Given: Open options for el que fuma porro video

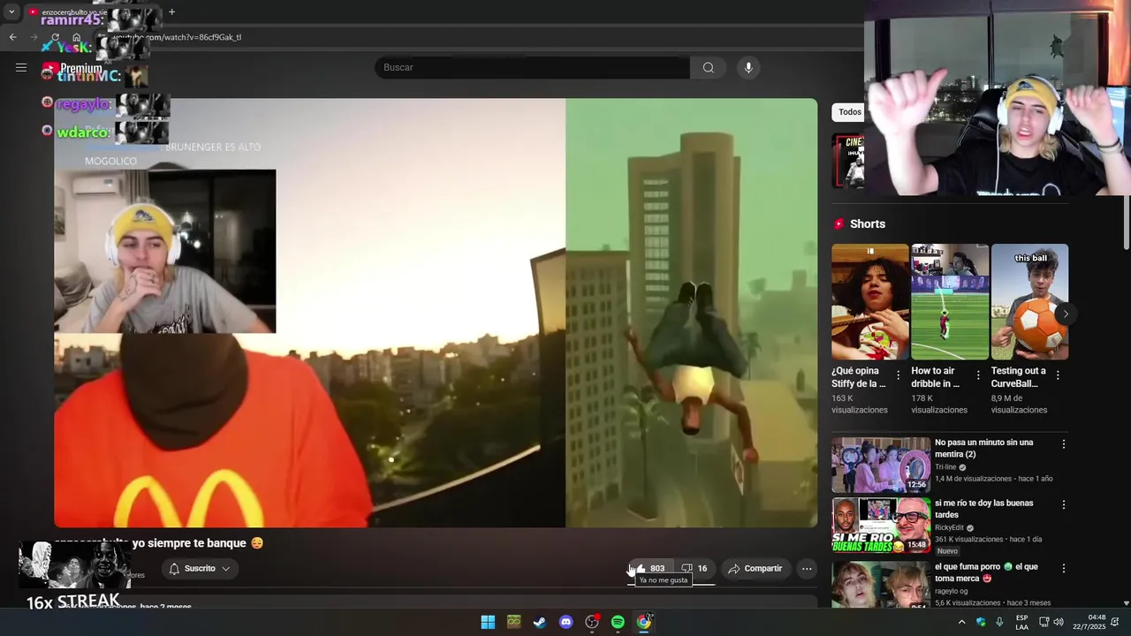Looking at the screenshot, I should coord(1064,569).
